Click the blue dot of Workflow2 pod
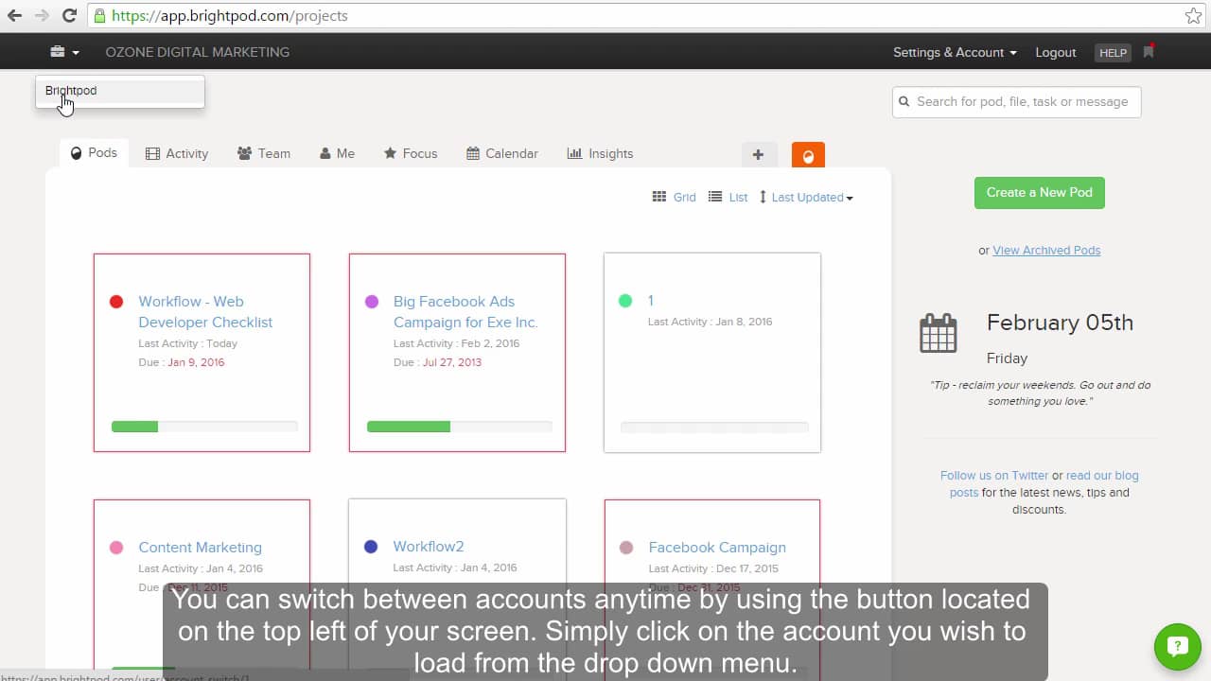 [x=371, y=547]
